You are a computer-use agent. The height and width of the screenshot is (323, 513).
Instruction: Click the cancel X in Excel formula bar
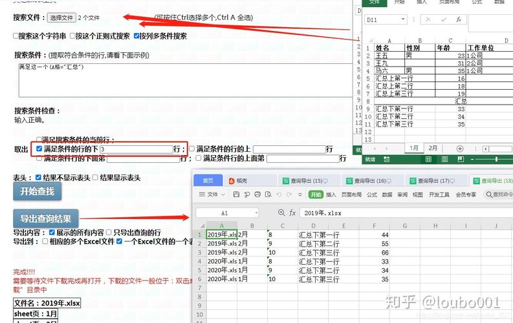coord(428,19)
